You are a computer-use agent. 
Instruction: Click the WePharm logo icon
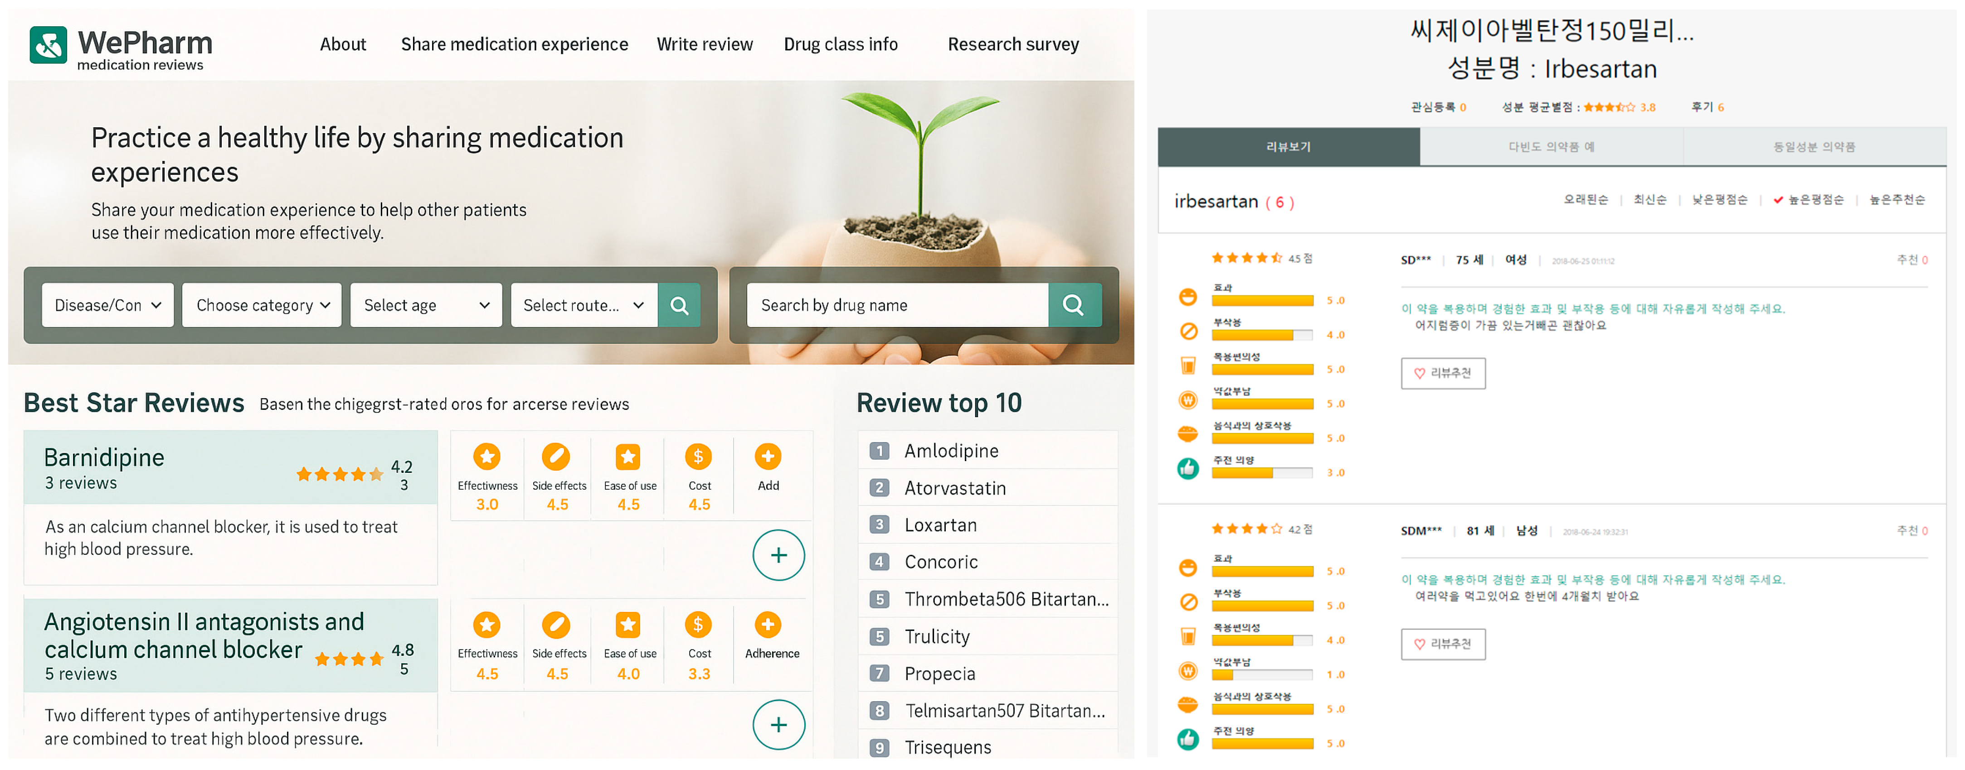pos(48,45)
